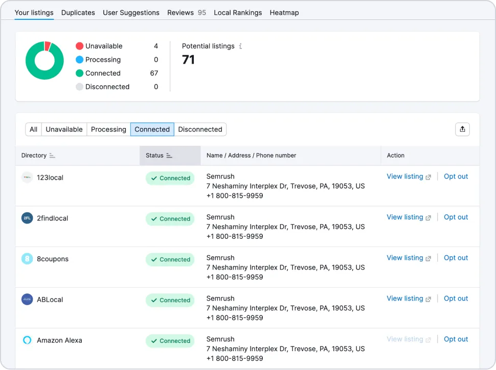The image size is (496, 370).
Task: Click the listings donut chart
Action: [x=44, y=60]
